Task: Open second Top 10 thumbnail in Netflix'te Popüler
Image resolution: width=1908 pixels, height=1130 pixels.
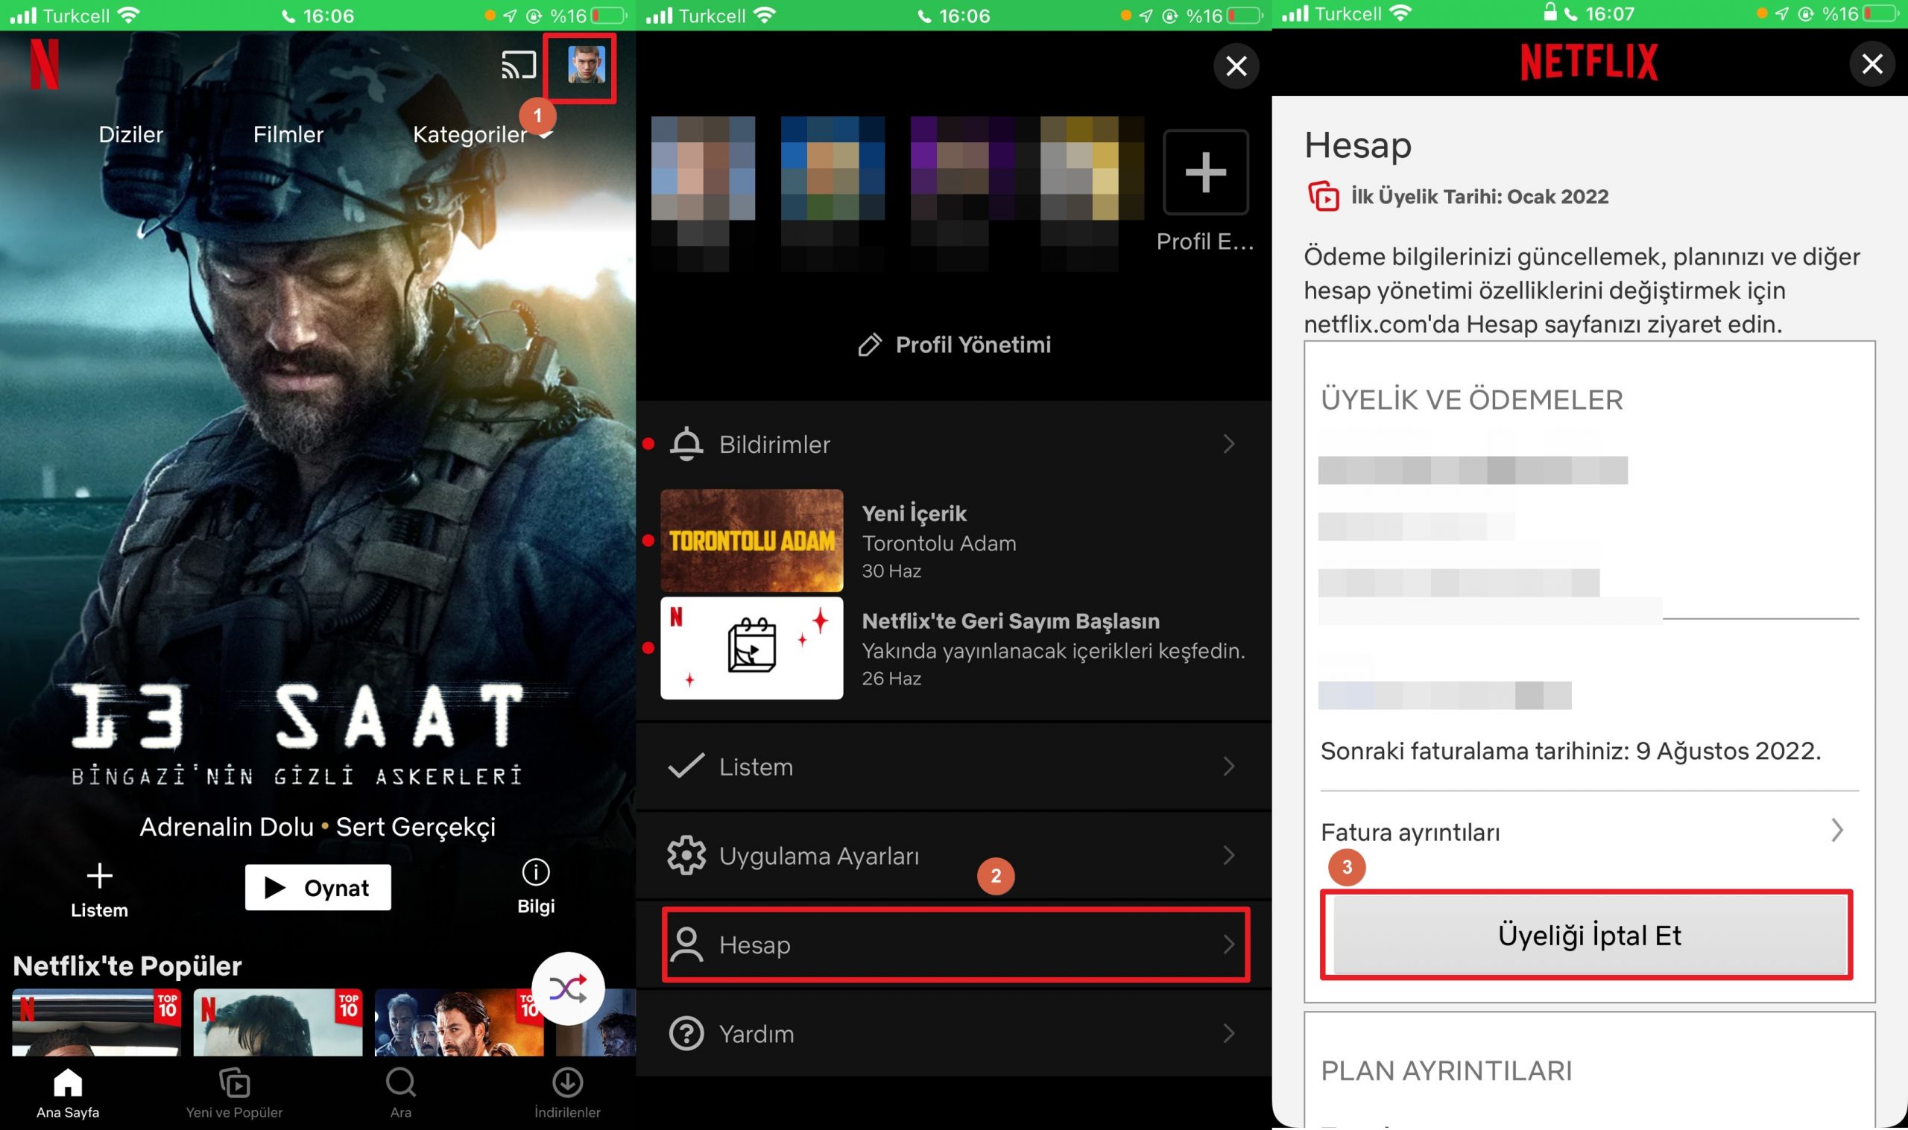Action: point(278,1022)
